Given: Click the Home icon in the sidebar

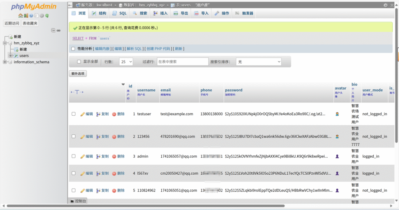Looking at the screenshot, I should tap(20, 16).
